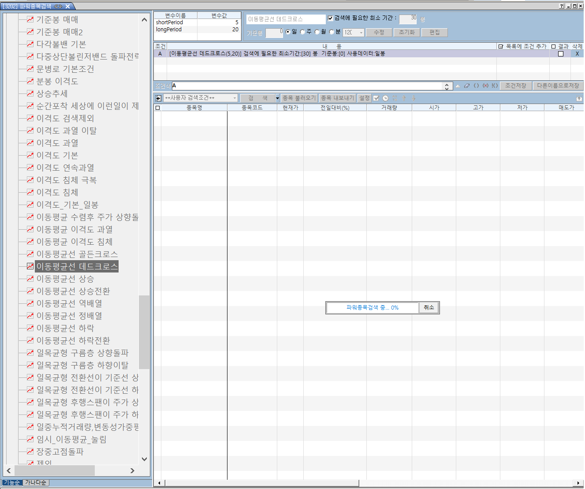This screenshot has width=585, height=489.
Task: Select 이동평균선 골든크로스 in the condition tree
Action: tap(77, 254)
